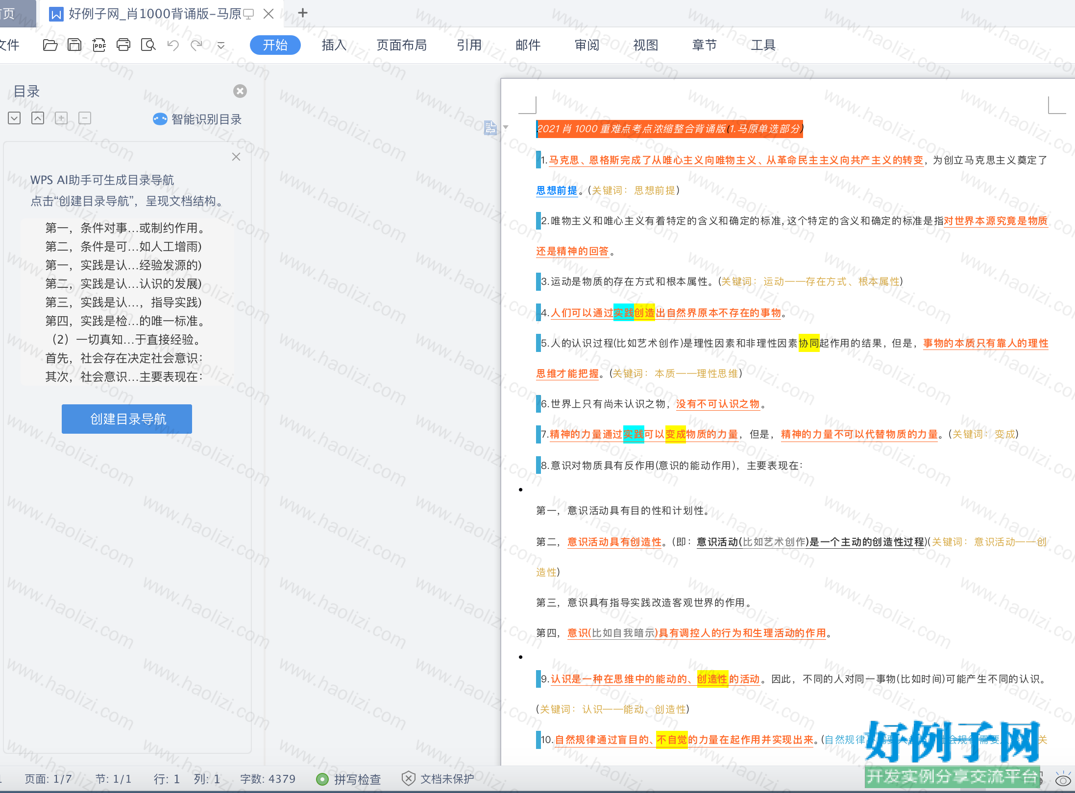The width and height of the screenshot is (1075, 793).
Task: Undo the last action
Action: coord(173,45)
